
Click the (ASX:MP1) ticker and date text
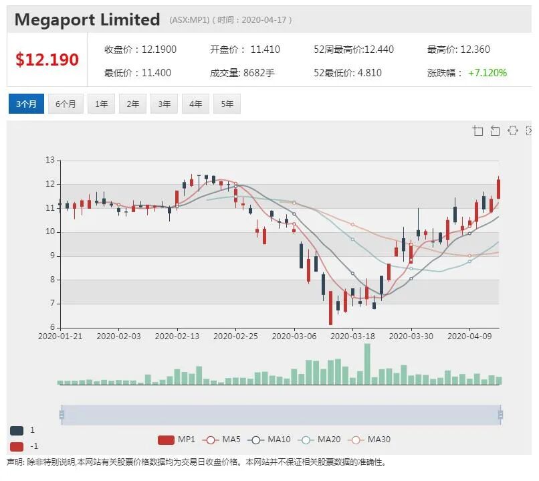tap(231, 20)
